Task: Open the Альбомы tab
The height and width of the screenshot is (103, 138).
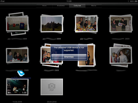Action: pos(61,6)
